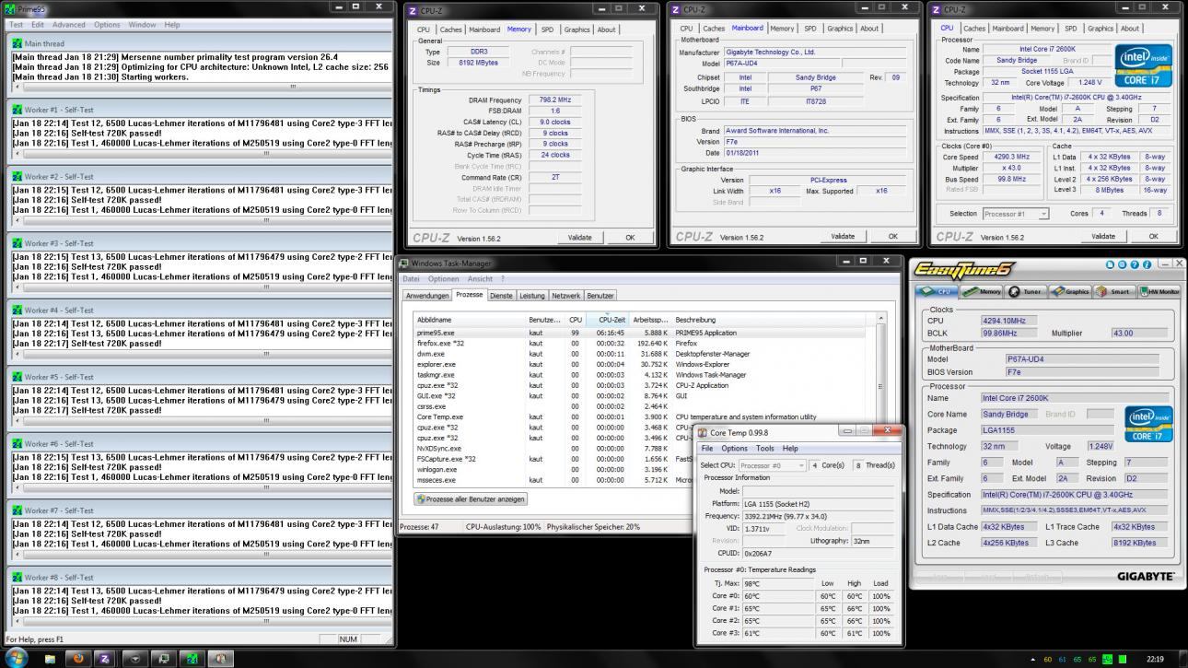Viewport: 1188px width, 668px height.
Task: Click the Worker #3 Self-Test window icon
Action: coord(17,243)
